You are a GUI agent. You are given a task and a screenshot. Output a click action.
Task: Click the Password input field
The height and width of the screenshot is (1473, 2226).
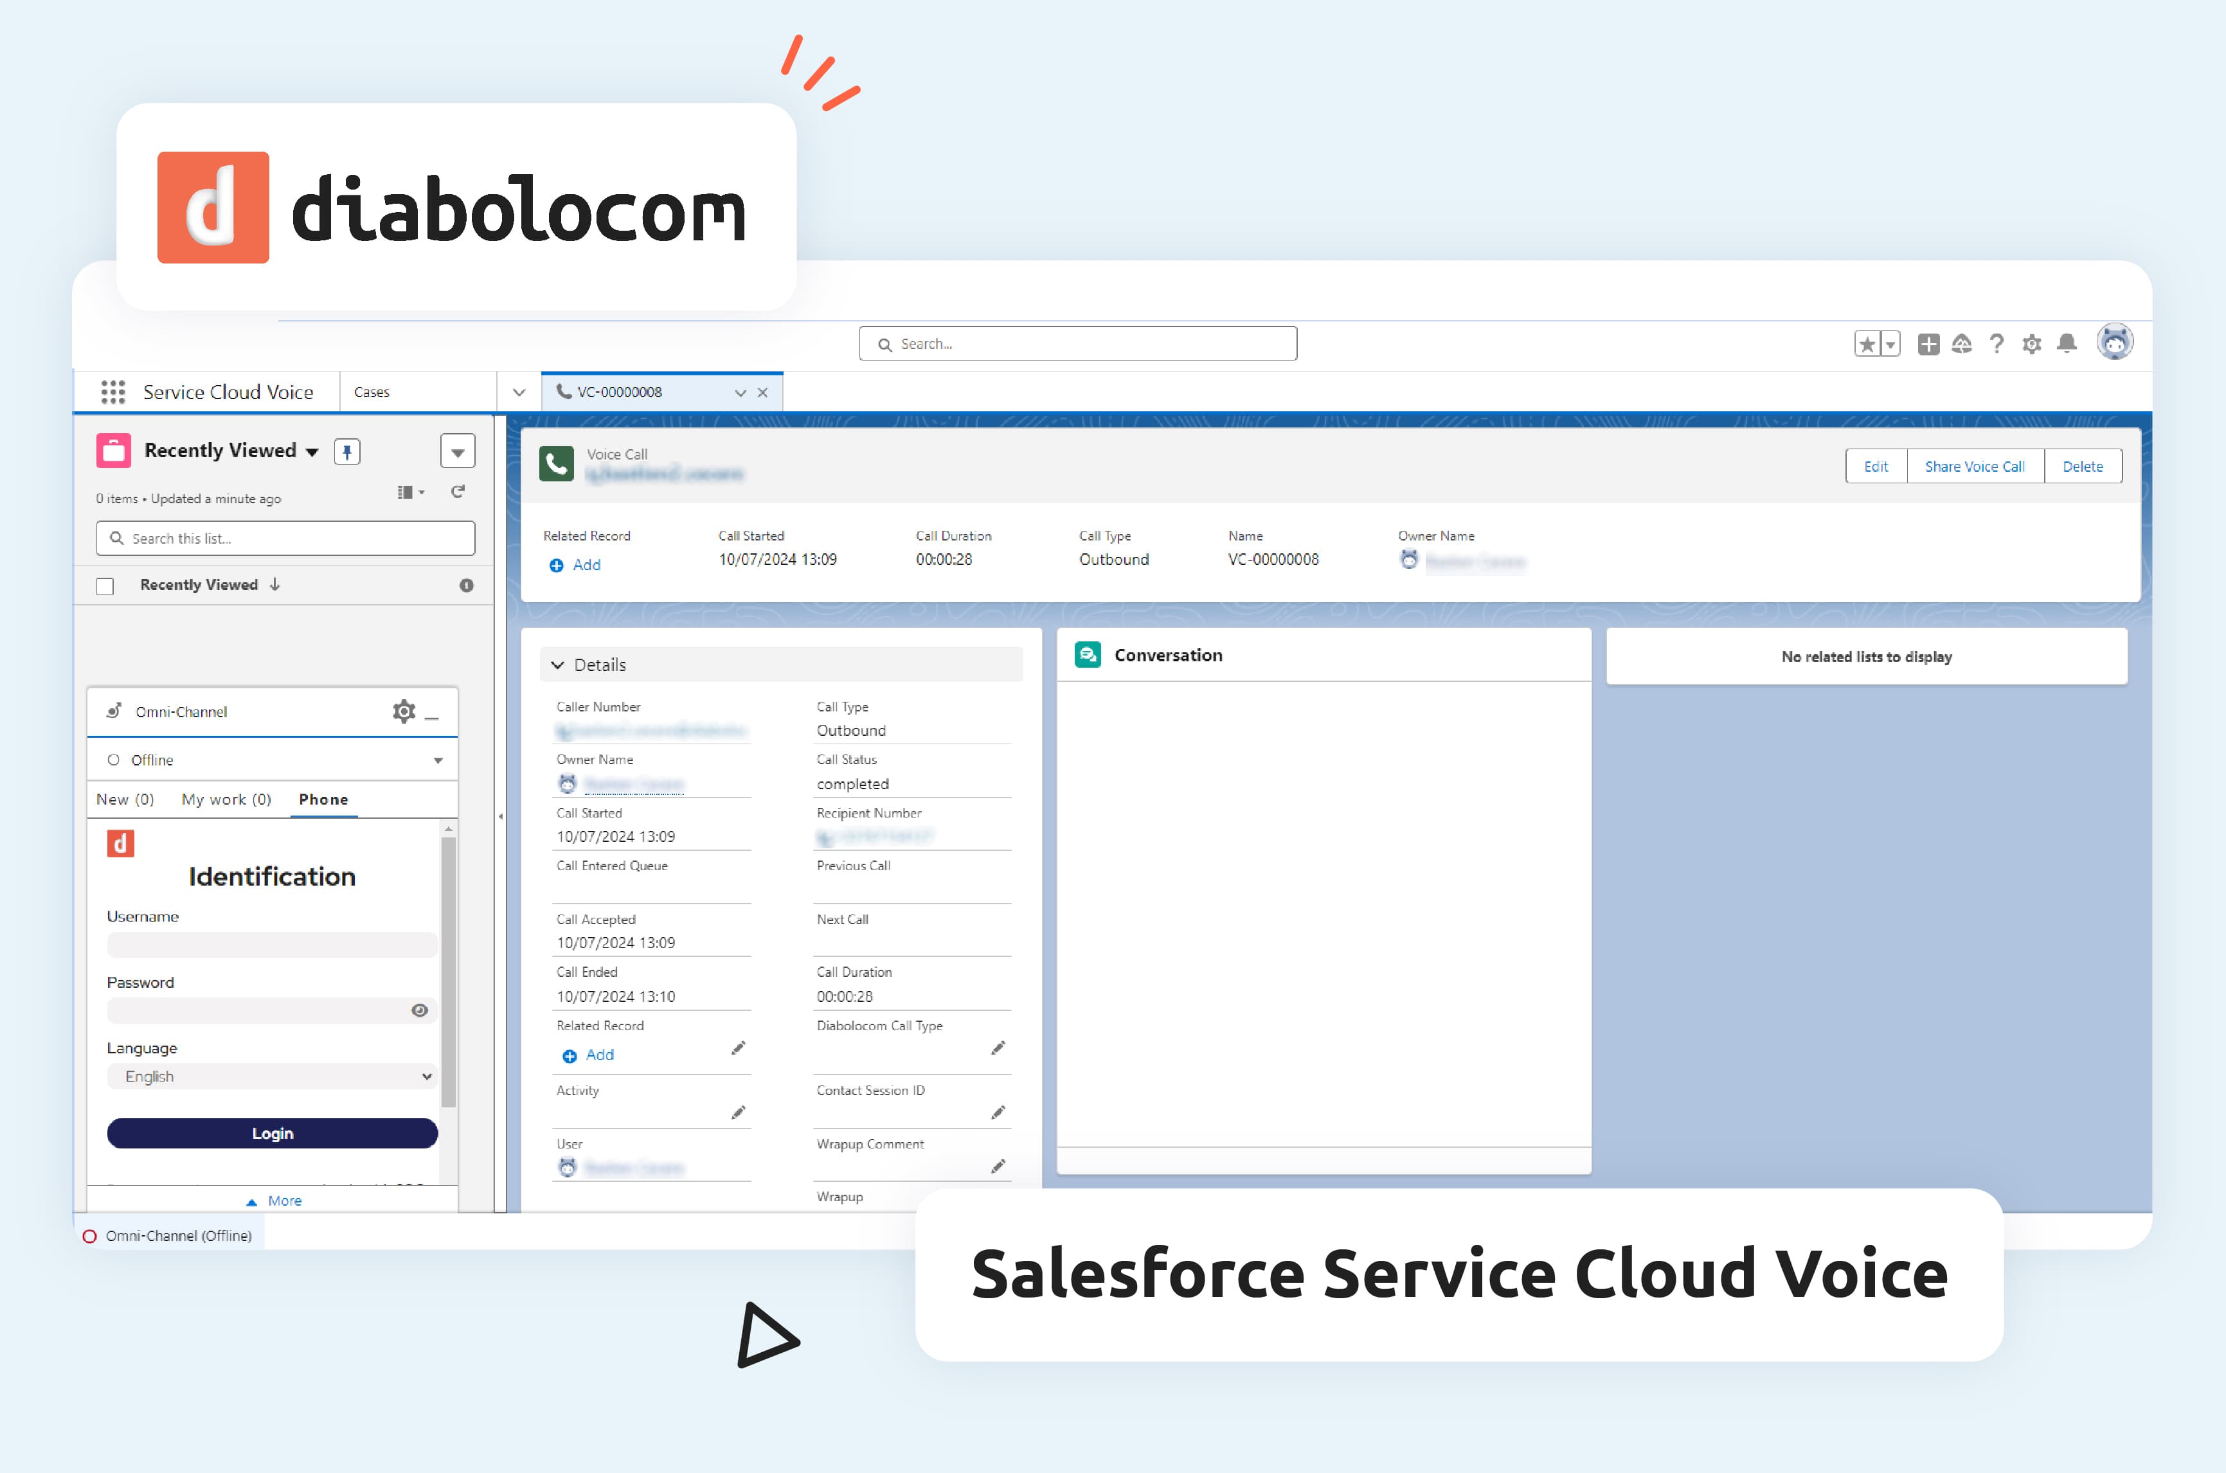tap(273, 1011)
